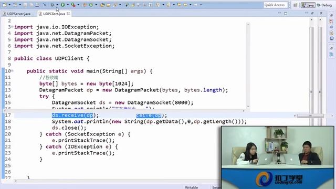Click the red icon below Restore in right trim
336x189 pixels.
[331, 21]
